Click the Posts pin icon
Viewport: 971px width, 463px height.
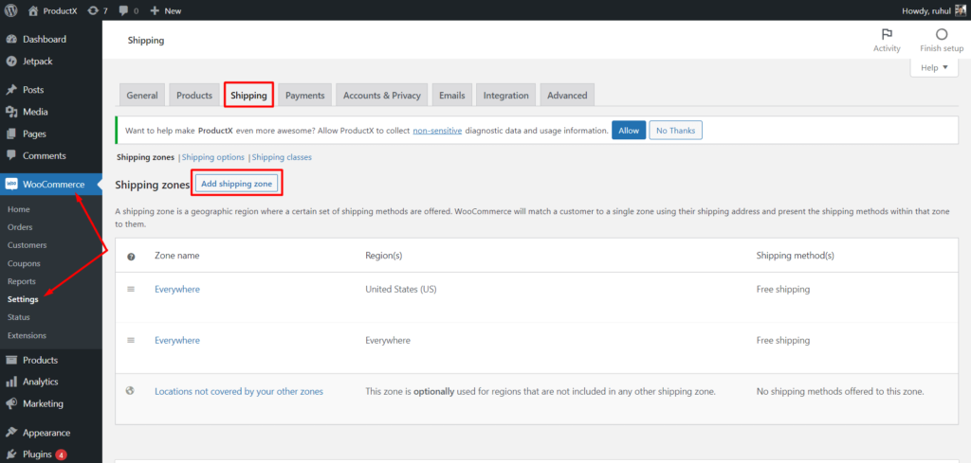tap(11, 90)
